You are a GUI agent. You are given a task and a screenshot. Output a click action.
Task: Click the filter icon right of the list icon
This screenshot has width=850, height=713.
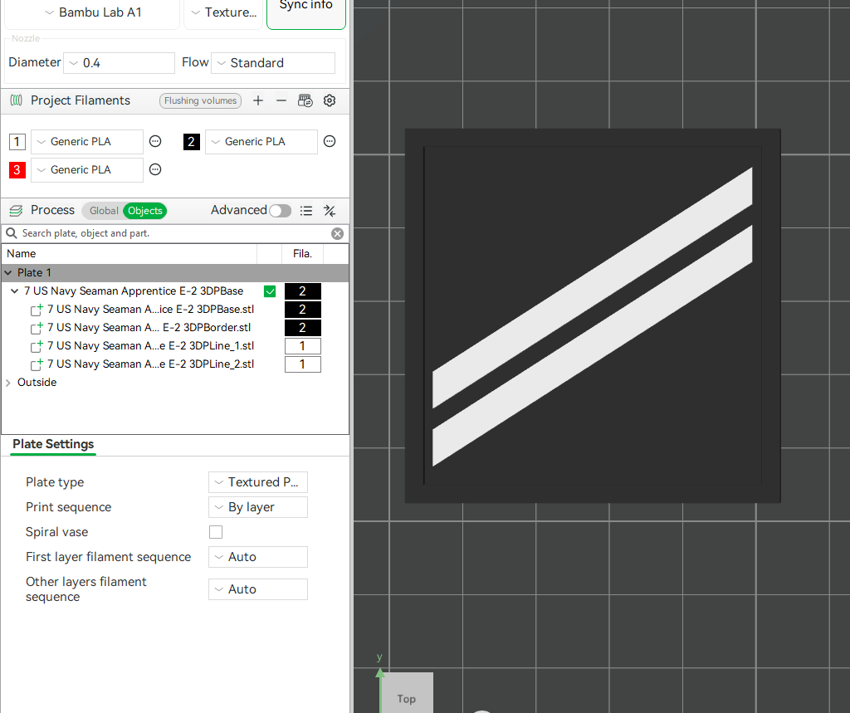click(329, 211)
